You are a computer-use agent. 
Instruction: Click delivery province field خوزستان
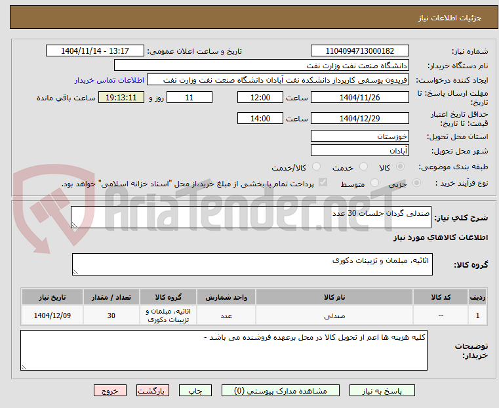[x=360, y=136]
